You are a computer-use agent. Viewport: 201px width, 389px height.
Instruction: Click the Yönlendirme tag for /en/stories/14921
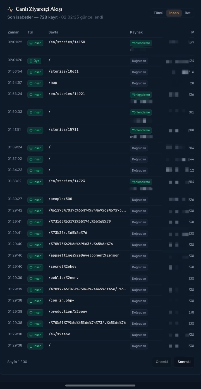tap(141, 95)
